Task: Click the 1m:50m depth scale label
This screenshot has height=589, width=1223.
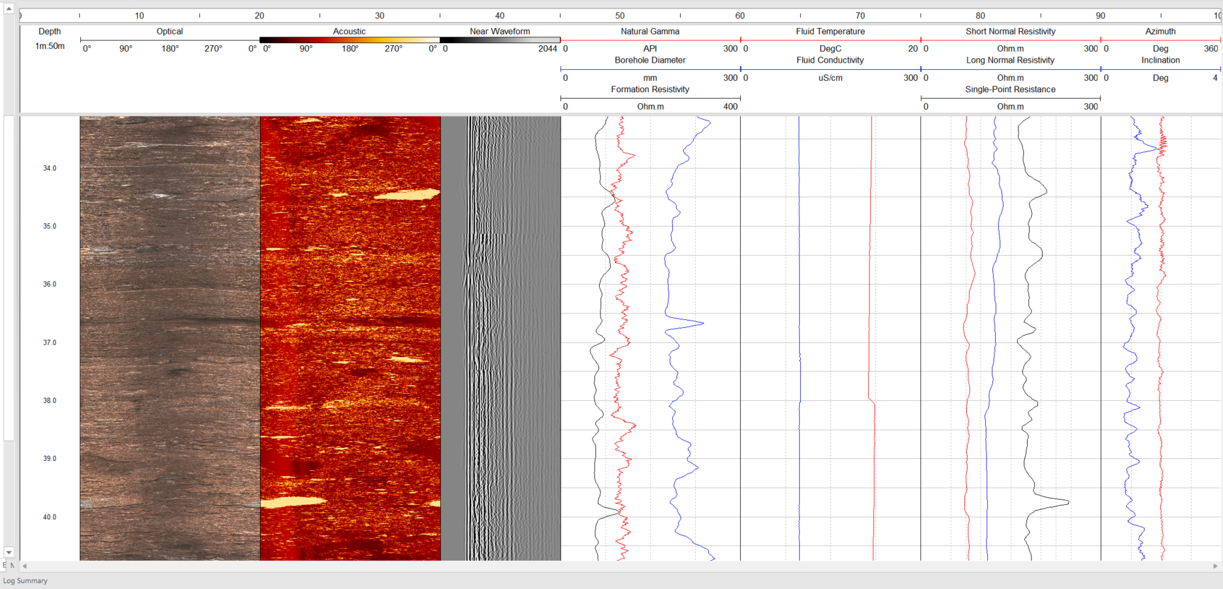Action: pyautogui.click(x=50, y=46)
